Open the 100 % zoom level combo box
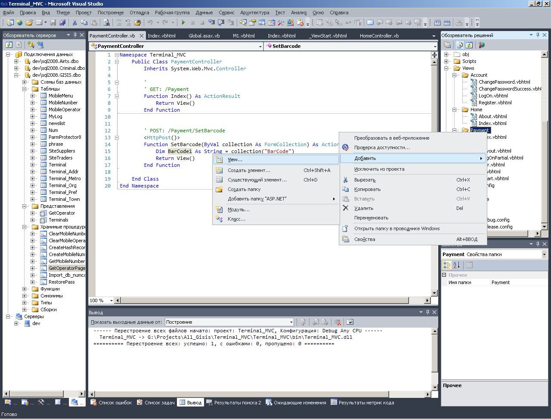 tap(111, 300)
